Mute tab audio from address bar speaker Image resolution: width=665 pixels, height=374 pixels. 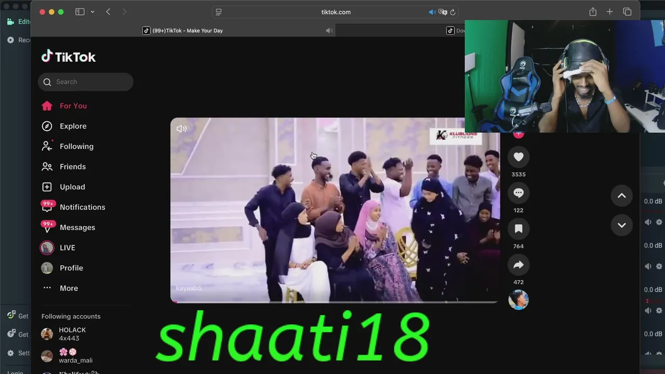click(x=432, y=12)
